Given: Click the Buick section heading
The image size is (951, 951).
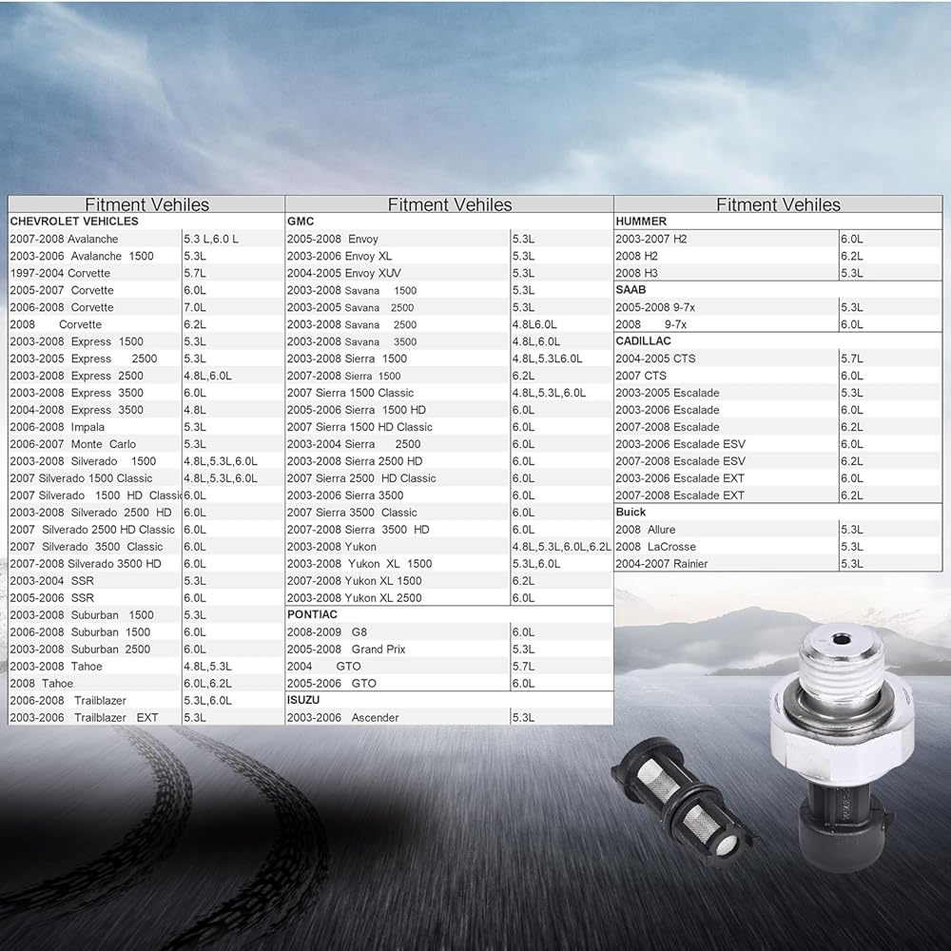Looking at the screenshot, I should coord(631,513).
